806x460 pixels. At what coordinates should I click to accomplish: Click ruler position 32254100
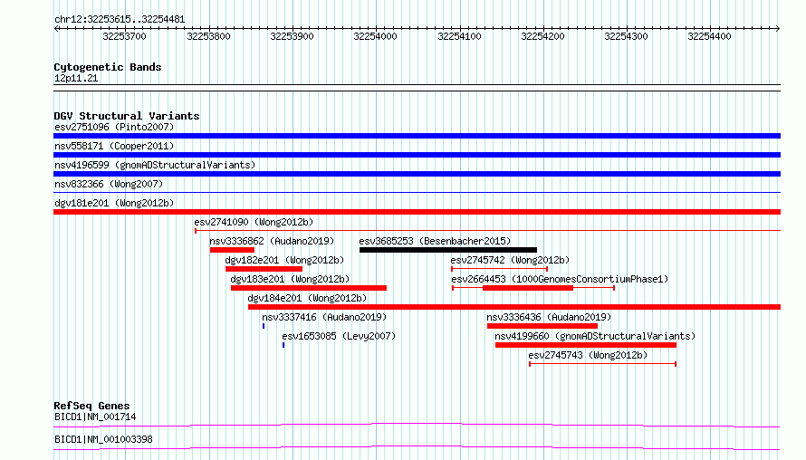click(x=459, y=36)
